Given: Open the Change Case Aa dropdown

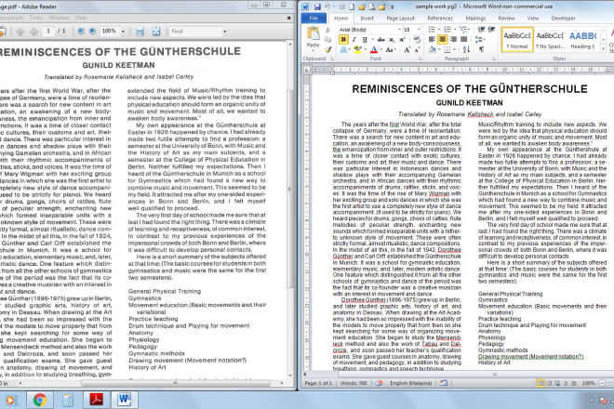Looking at the screenshot, I should click(x=391, y=49).
